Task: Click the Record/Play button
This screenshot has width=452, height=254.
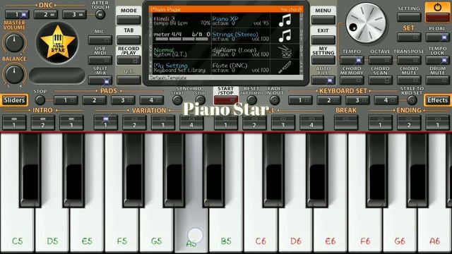Action: [x=129, y=60]
